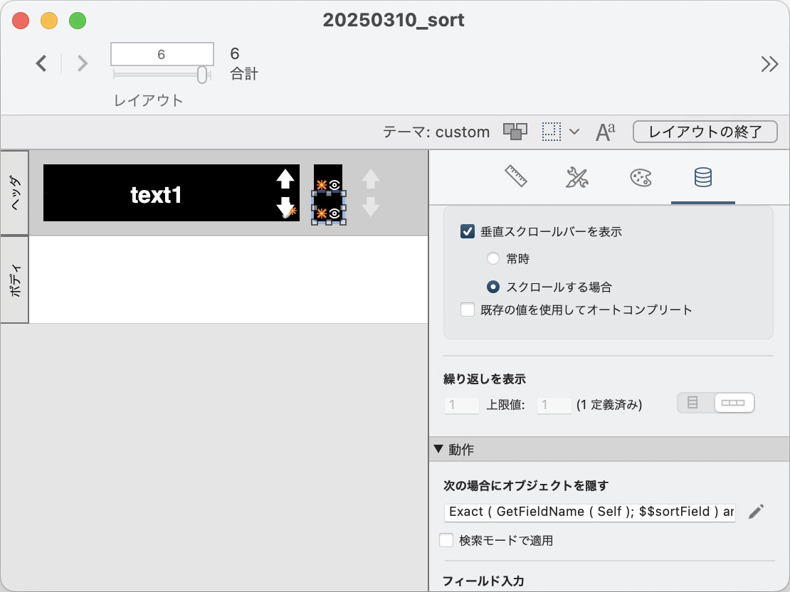The image size is (790, 592).
Task: Click the hide object calculation field
Action: [x=589, y=512]
